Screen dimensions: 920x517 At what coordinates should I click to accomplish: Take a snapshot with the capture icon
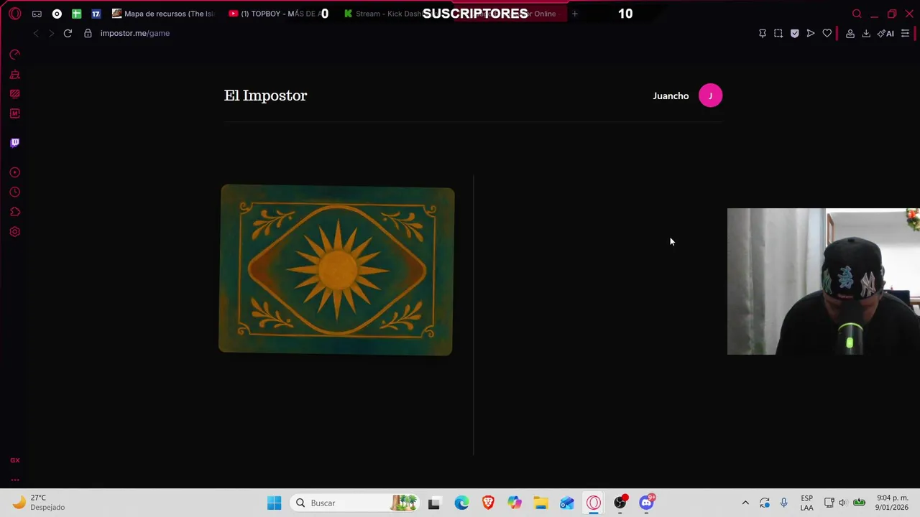(x=778, y=33)
